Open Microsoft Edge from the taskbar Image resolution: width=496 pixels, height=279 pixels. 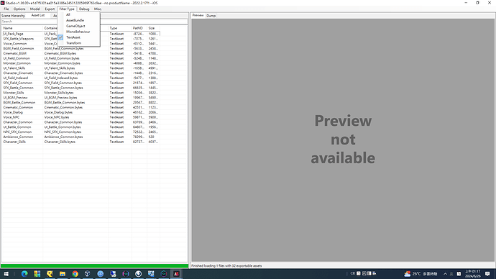point(24,274)
